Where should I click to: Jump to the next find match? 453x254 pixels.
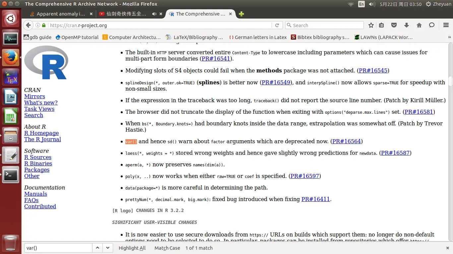(x=108, y=248)
